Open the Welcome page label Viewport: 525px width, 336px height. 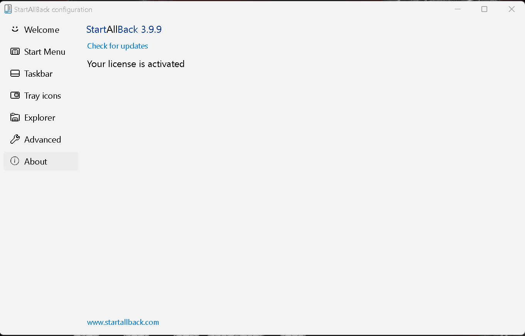coord(42,30)
